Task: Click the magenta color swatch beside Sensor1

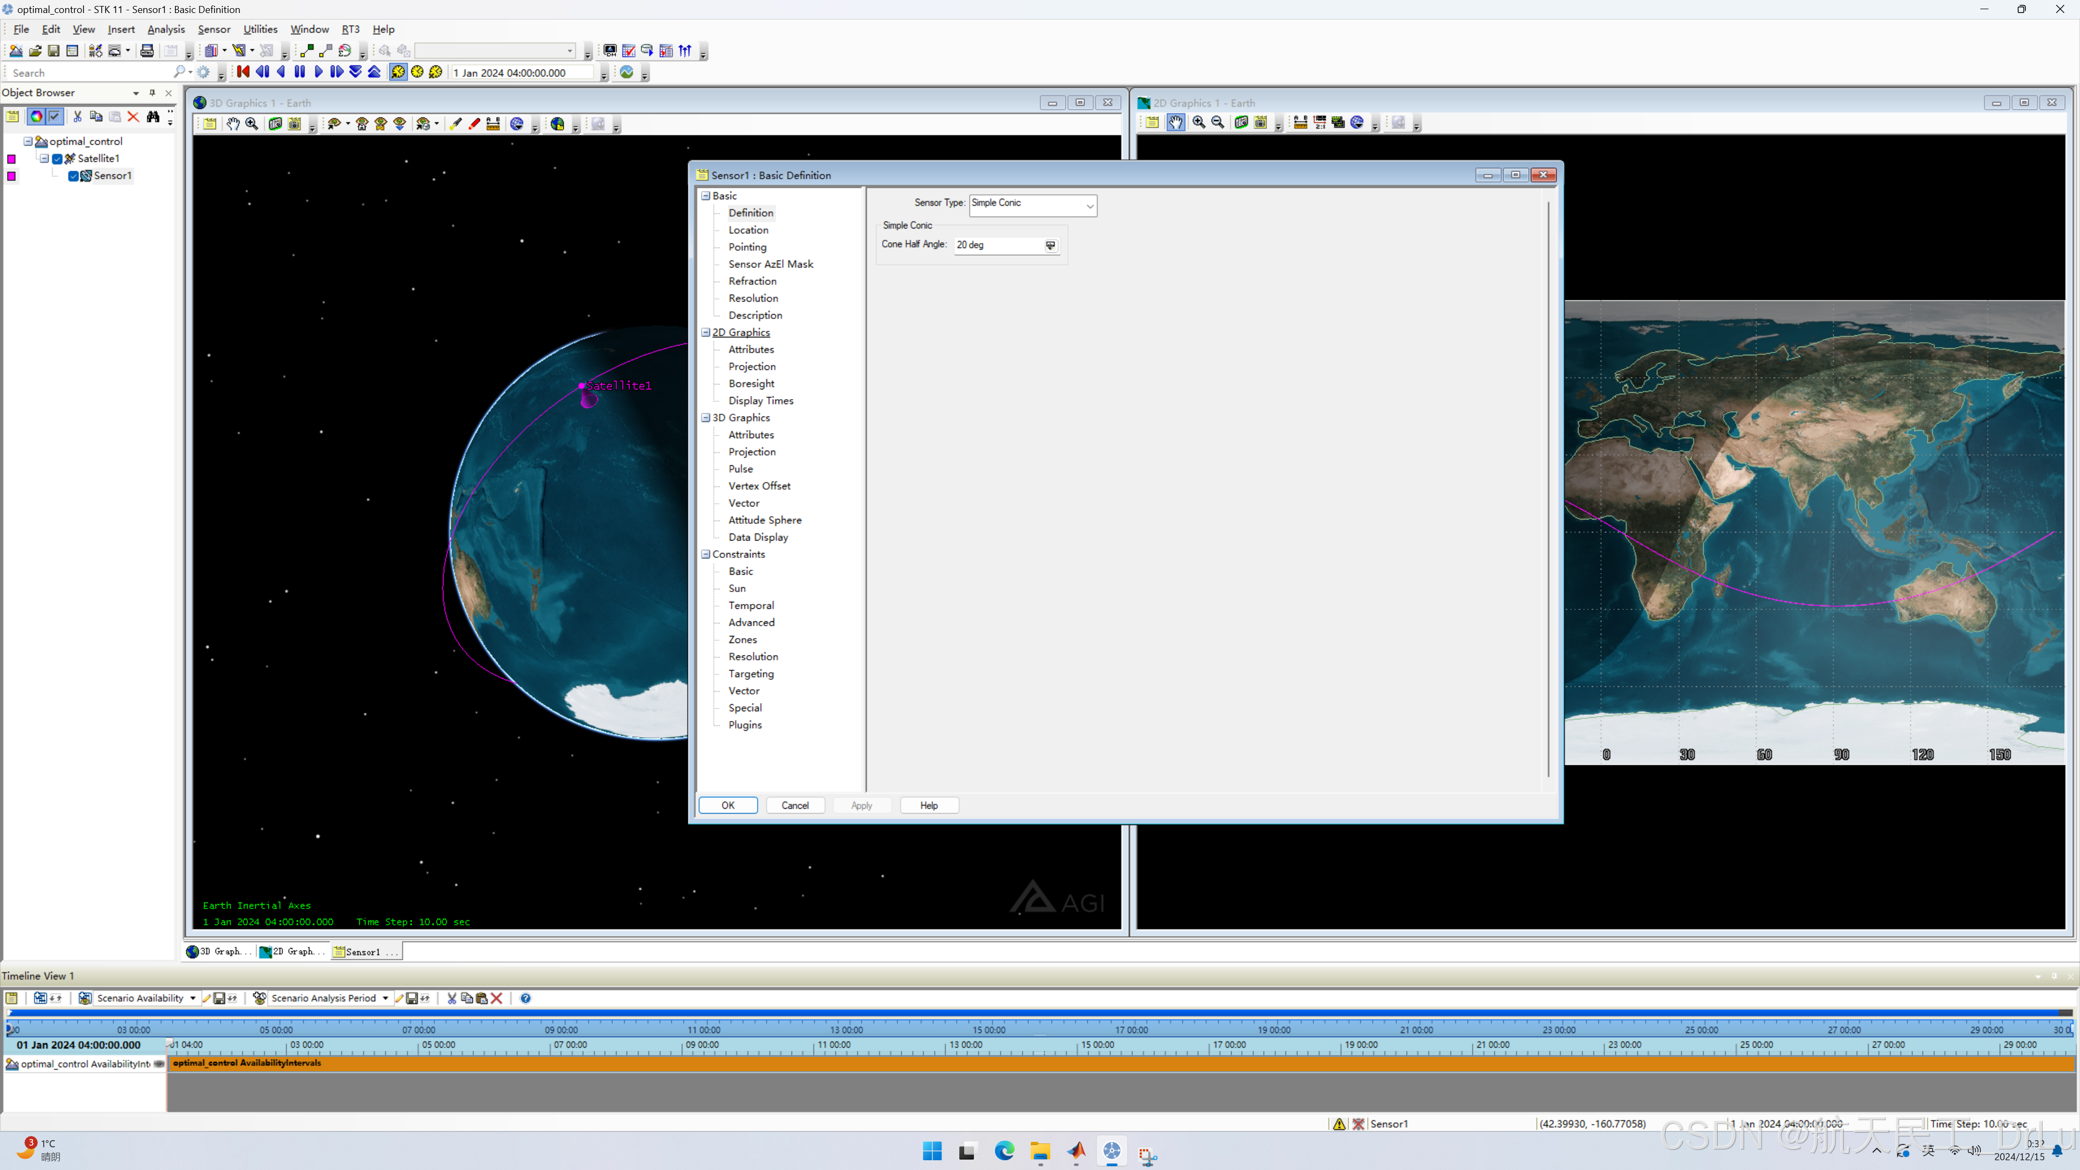Action: click(12, 176)
